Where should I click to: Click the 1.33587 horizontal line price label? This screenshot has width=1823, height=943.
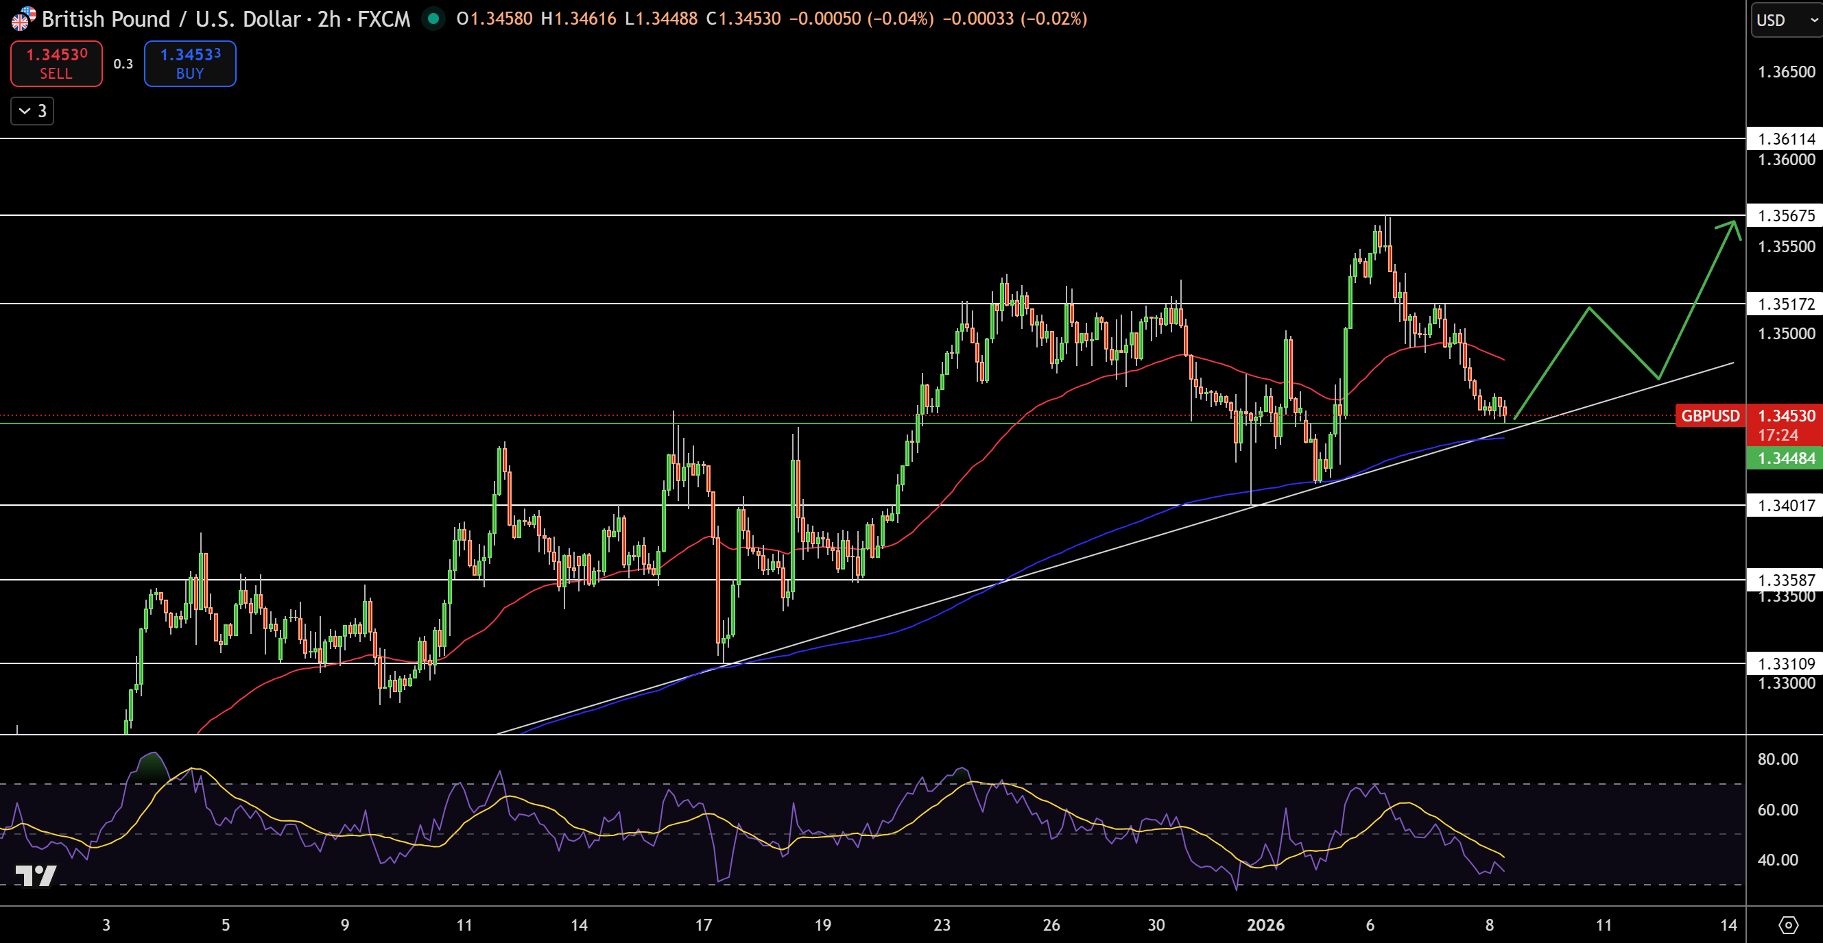[x=1785, y=580]
